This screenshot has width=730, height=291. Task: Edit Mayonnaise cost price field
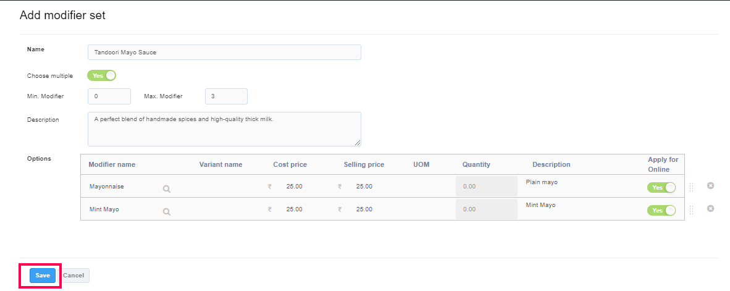pyautogui.click(x=294, y=187)
